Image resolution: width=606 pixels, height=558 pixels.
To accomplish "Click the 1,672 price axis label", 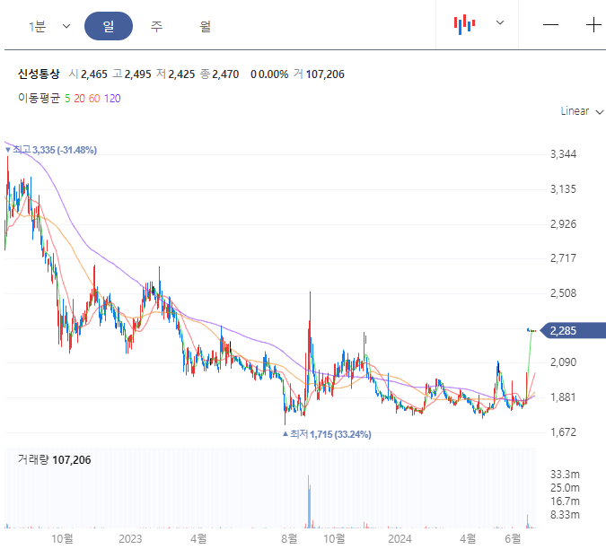I will tap(563, 432).
